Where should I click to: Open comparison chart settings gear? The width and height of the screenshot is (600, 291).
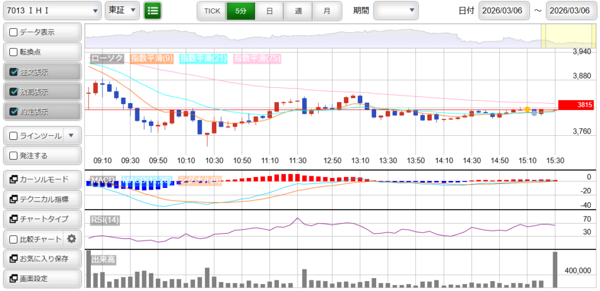coord(71,238)
